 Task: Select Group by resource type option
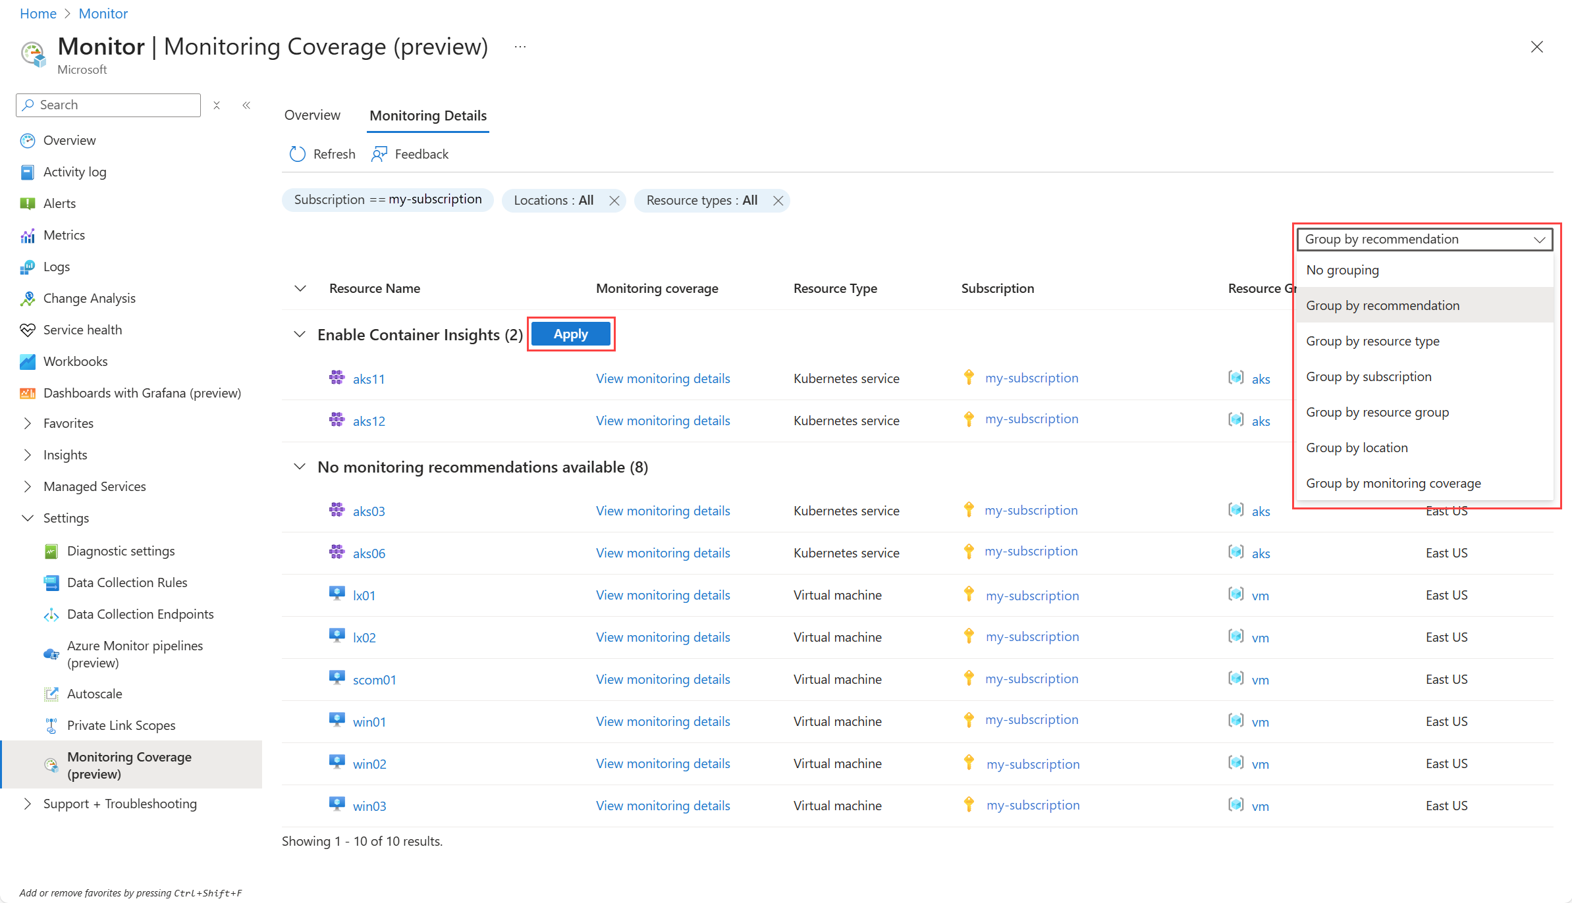coord(1372,341)
